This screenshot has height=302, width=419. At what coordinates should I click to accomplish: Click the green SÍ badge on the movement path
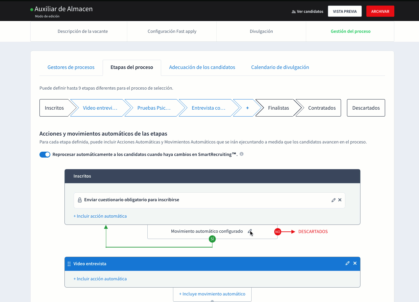coord(212,239)
